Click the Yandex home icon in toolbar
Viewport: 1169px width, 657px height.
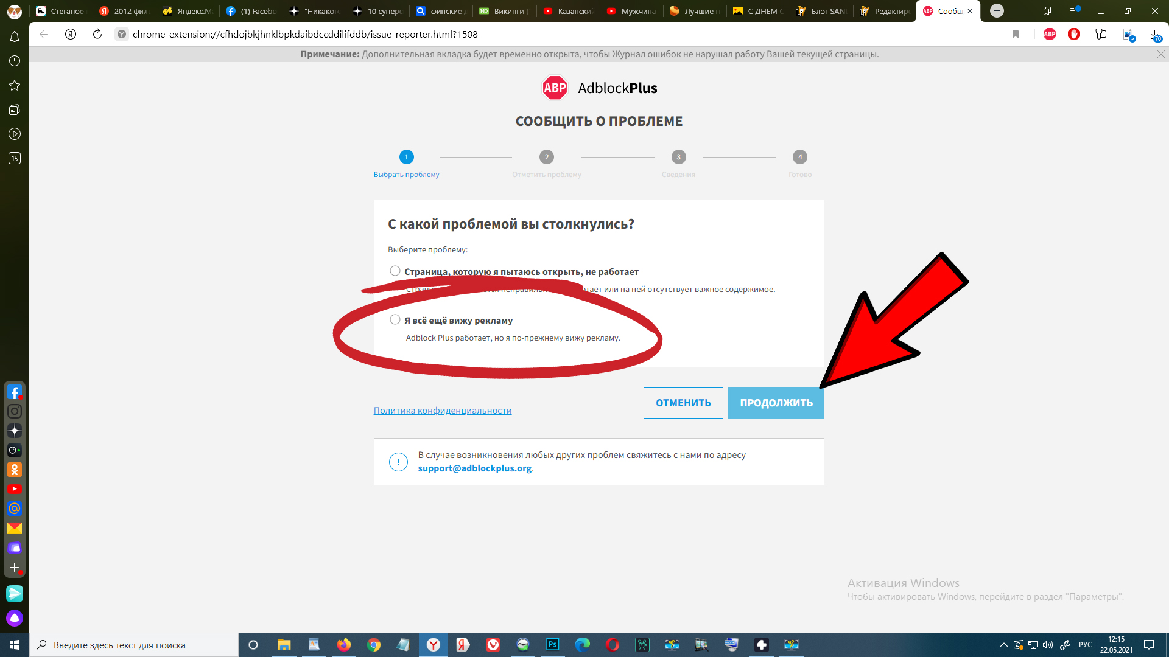pyautogui.click(x=71, y=35)
